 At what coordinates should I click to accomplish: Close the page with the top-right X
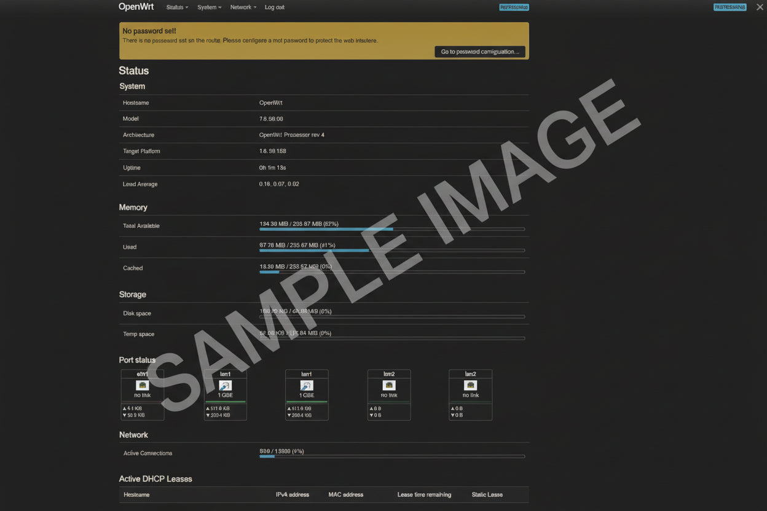[760, 7]
